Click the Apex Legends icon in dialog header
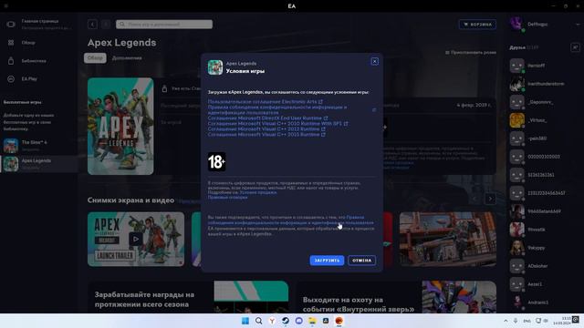This screenshot has height=328, width=584. (215, 67)
